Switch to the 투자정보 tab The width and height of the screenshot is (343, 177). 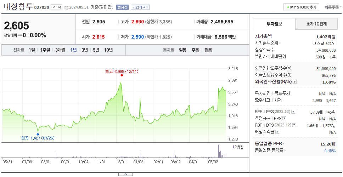pos(274,24)
